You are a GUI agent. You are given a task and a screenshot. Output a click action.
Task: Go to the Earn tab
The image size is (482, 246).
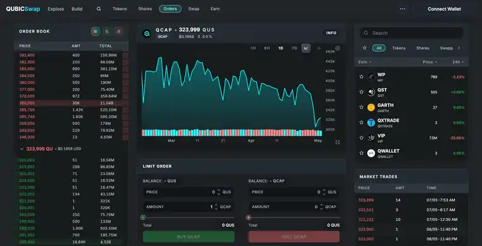pos(215,9)
